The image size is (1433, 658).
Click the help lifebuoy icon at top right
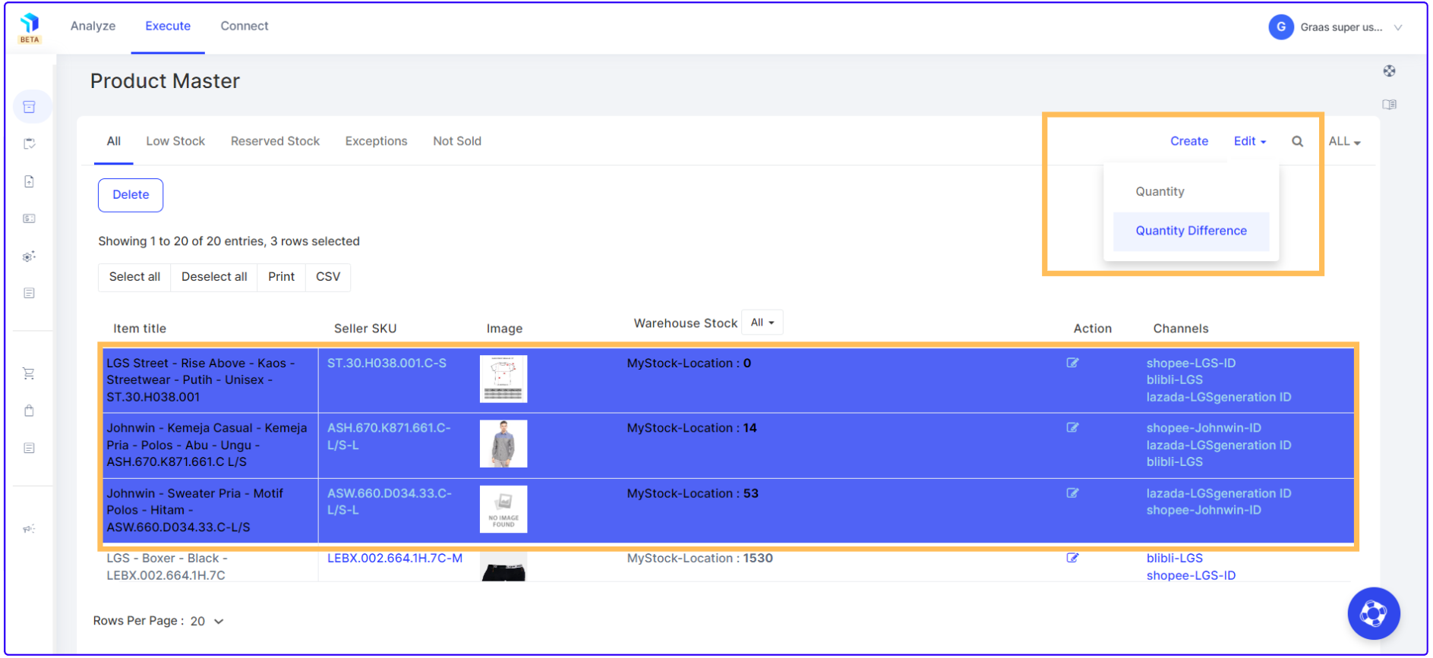click(1389, 71)
